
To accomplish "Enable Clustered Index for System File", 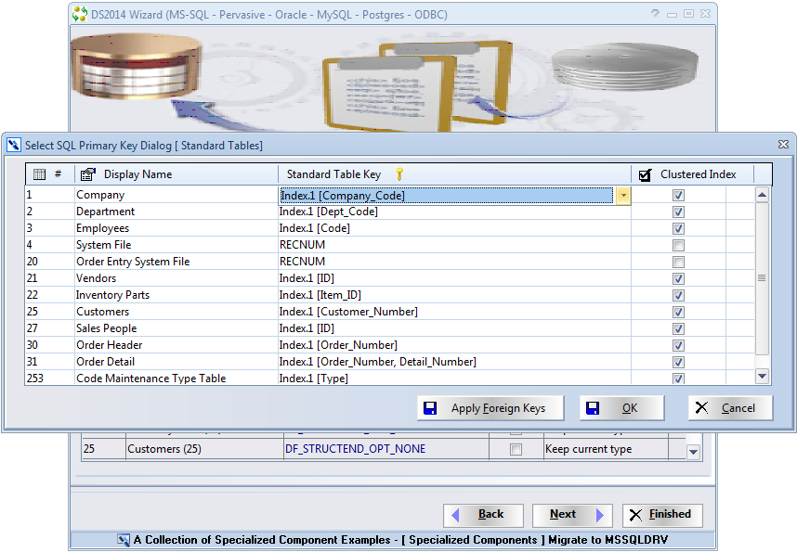I will click(678, 246).
